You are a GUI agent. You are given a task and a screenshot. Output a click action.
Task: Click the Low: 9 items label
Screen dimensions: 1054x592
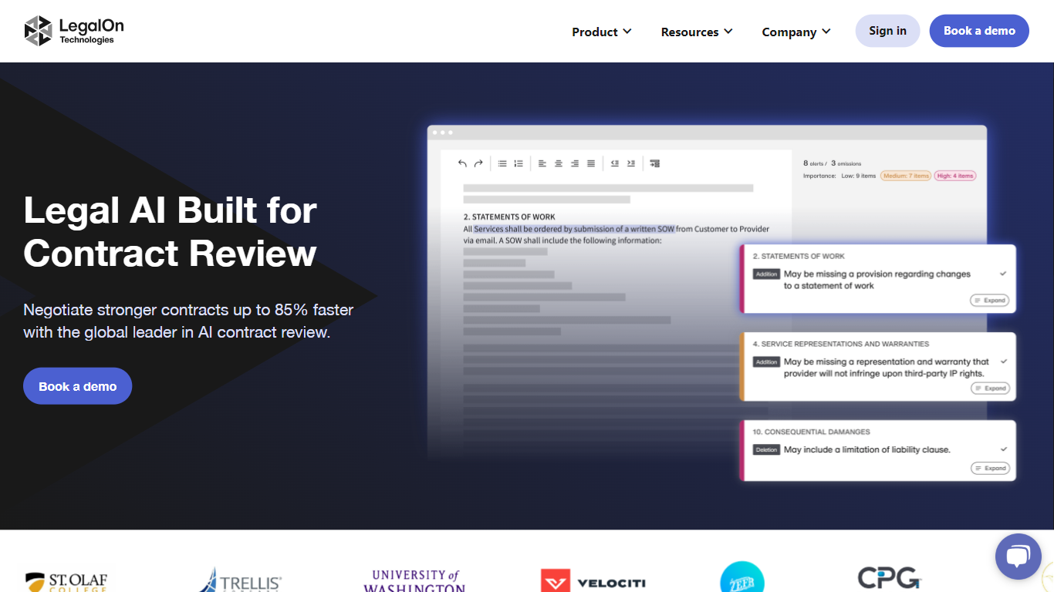coord(857,176)
